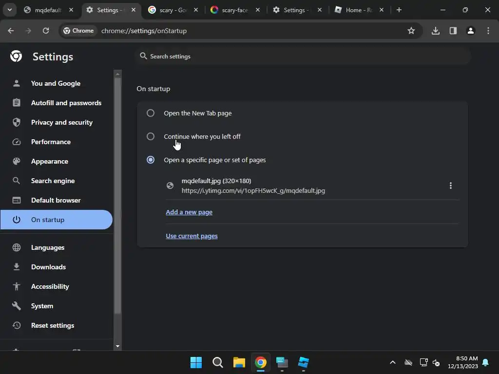Open You and Google settings
The width and height of the screenshot is (499, 374).
pos(57,83)
